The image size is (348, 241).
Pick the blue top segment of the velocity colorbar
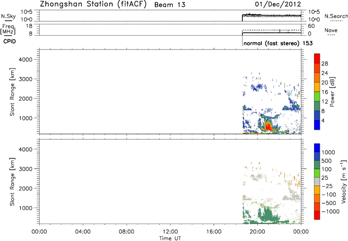[x=317, y=148]
